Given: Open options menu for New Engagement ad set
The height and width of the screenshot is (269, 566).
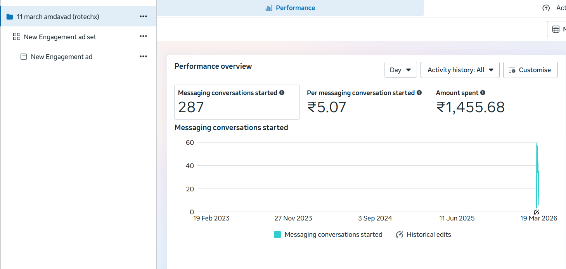Looking at the screenshot, I should click(x=143, y=36).
